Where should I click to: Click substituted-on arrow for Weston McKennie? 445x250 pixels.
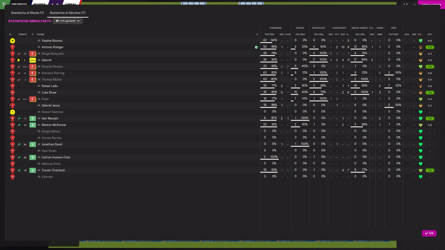[33, 125]
